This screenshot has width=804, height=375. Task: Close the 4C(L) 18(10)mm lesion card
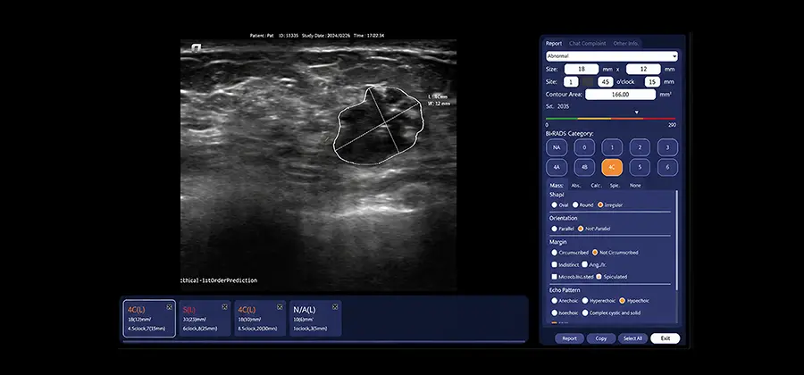pos(280,307)
